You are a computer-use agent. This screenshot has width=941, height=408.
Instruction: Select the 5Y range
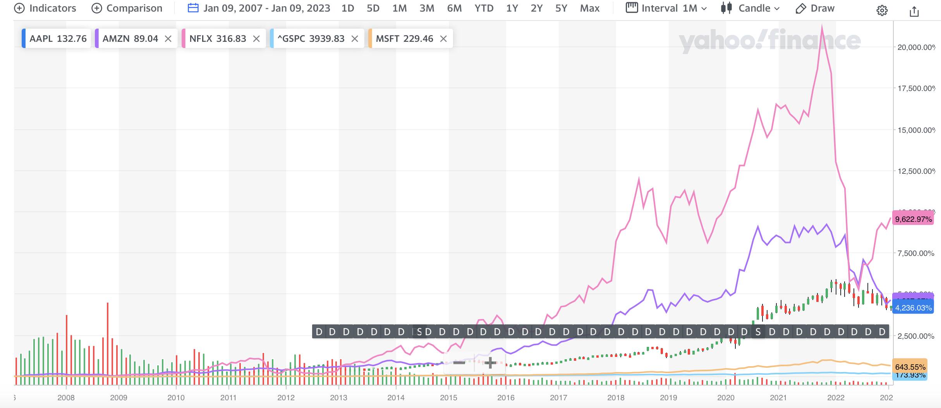click(x=561, y=8)
